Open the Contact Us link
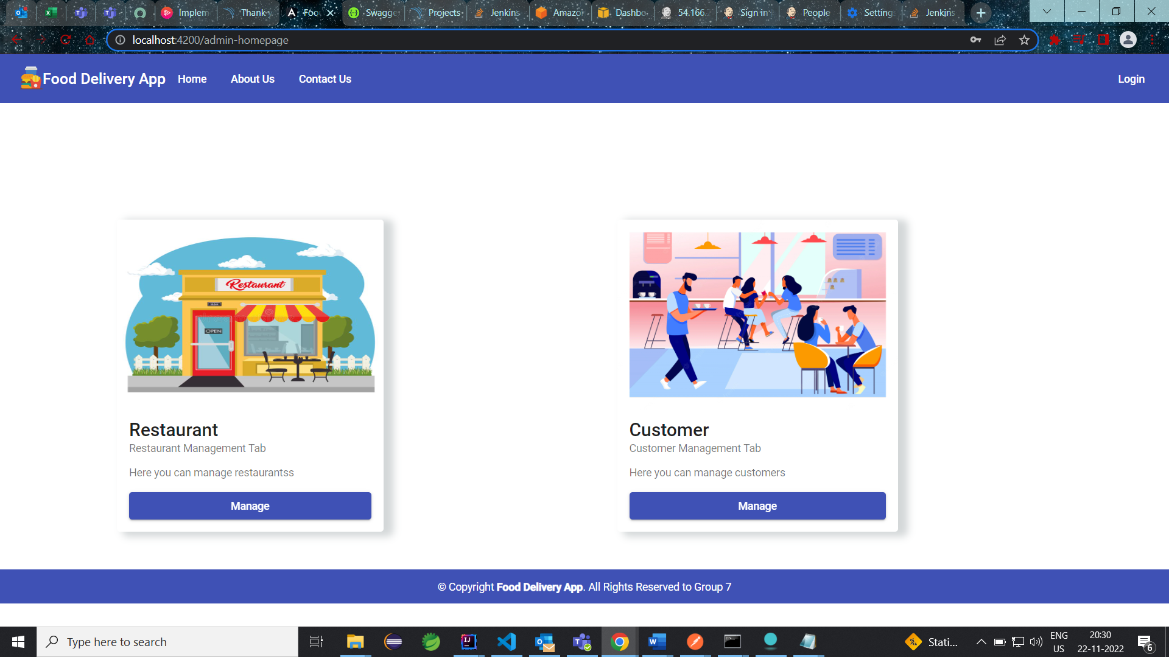The height and width of the screenshot is (657, 1169). [325, 79]
